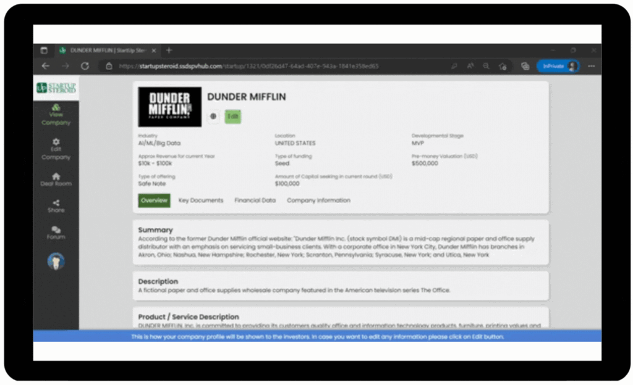Open browser Collections icon
Viewport: 633px width, 385px height.
525,66
